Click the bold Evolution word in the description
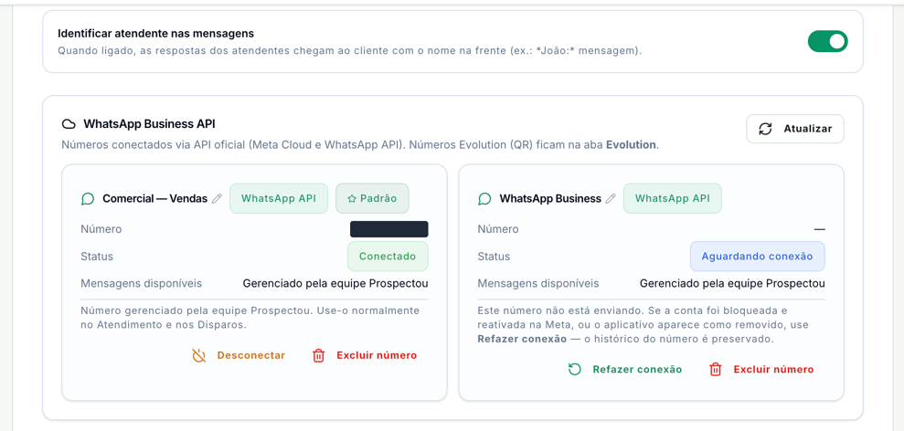The width and height of the screenshot is (904, 431). coord(631,145)
